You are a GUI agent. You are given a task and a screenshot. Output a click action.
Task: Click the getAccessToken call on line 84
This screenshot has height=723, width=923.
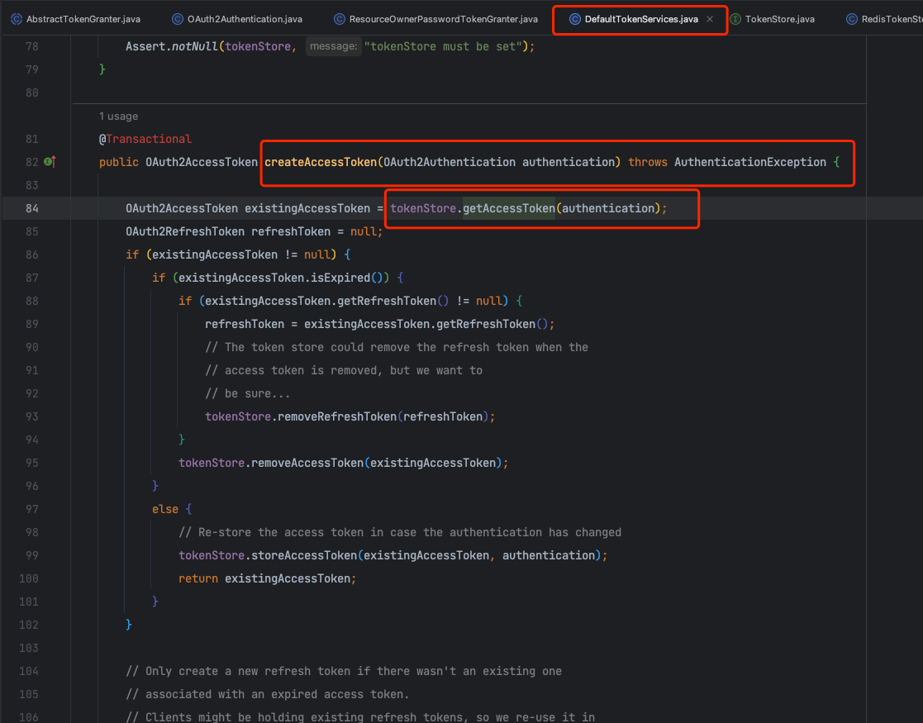tap(508, 208)
